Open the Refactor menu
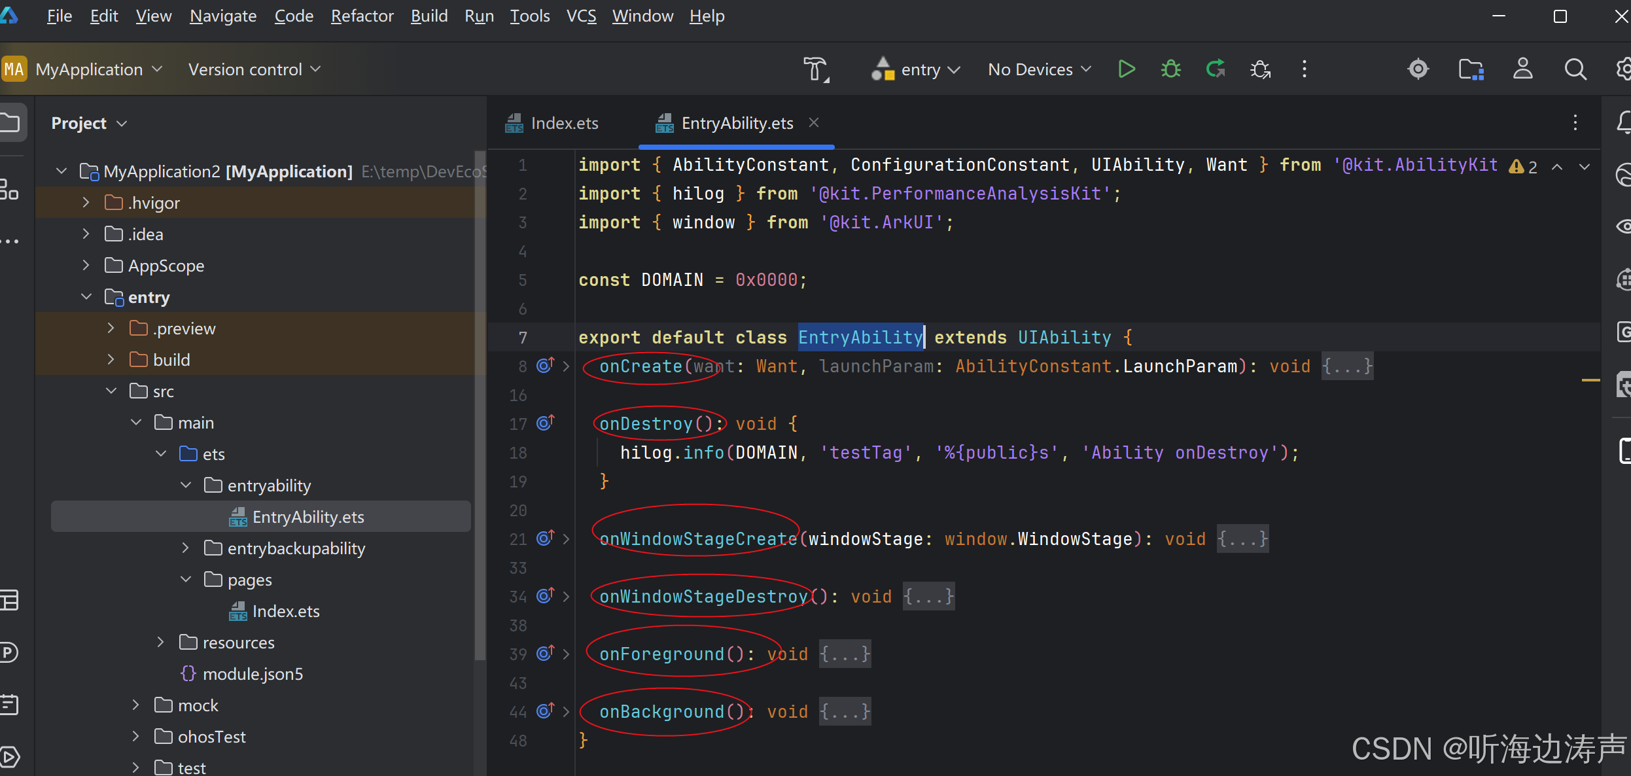This screenshot has height=776, width=1631. coord(362,16)
